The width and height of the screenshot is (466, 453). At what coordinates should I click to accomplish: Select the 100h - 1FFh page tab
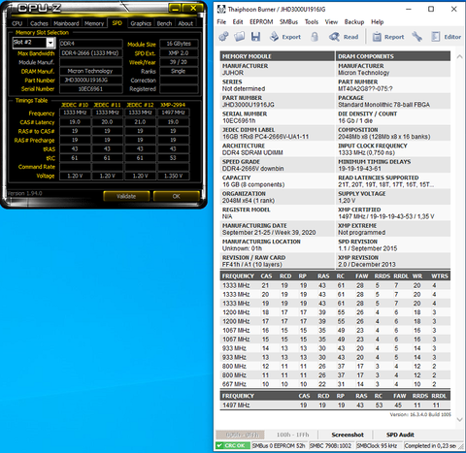(292, 435)
